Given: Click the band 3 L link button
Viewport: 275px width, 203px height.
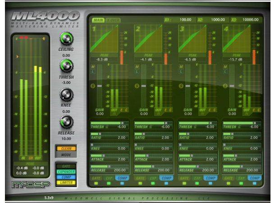Looking at the screenshot, I should [181, 71].
